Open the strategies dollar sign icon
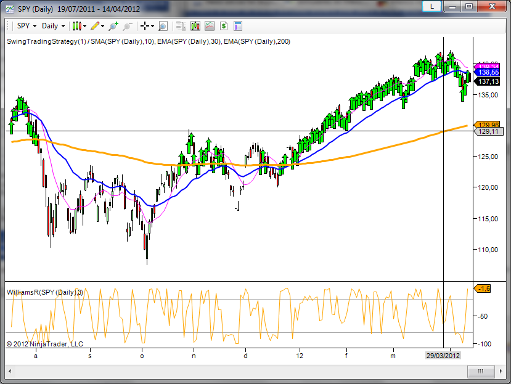This screenshot has width=511, height=384. click(x=224, y=26)
